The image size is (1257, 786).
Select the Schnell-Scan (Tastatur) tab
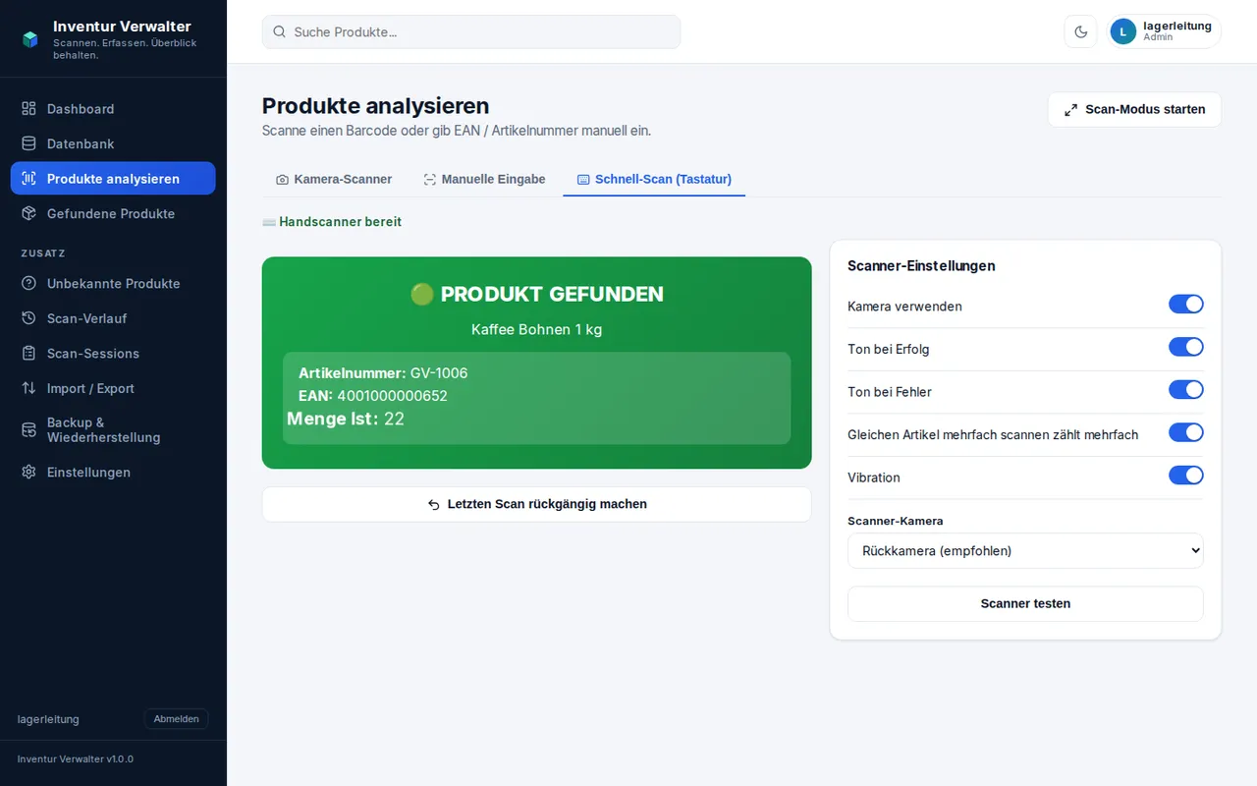(654, 179)
